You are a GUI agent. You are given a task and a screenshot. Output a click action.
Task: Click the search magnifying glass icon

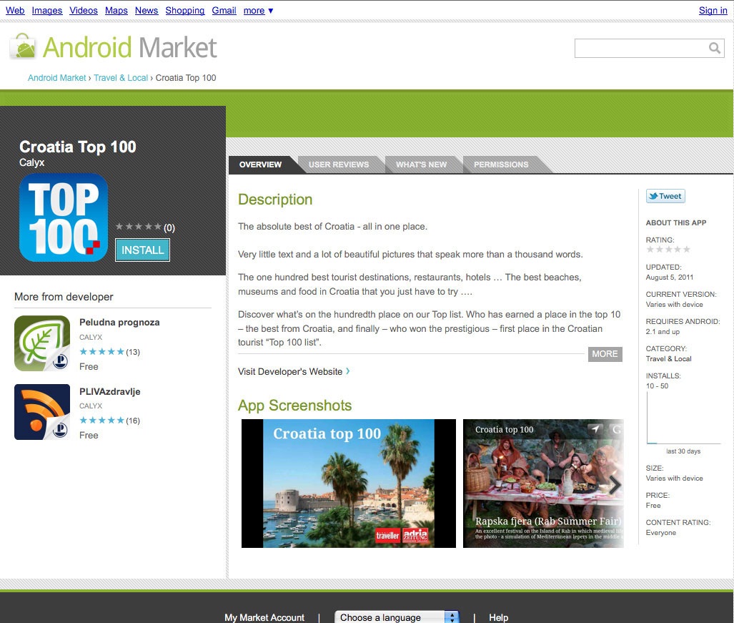click(714, 48)
